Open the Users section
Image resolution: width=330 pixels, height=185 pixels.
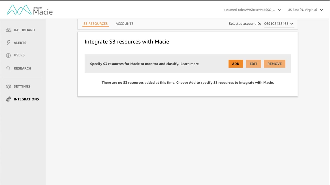pos(19,55)
